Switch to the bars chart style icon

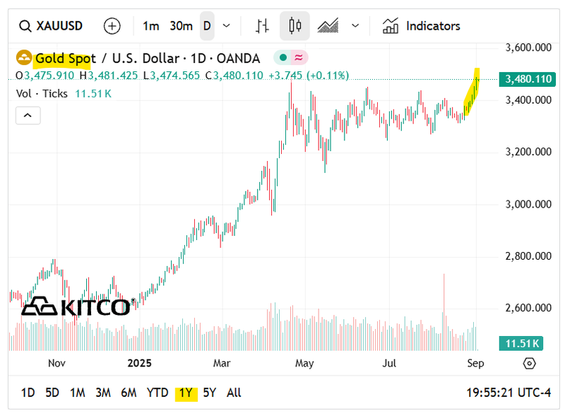click(x=261, y=25)
